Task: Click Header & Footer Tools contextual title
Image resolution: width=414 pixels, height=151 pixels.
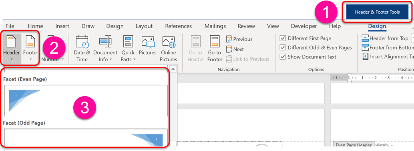Action: (377, 12)
